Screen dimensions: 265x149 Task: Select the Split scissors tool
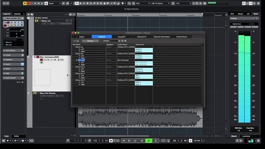point(91,3)
